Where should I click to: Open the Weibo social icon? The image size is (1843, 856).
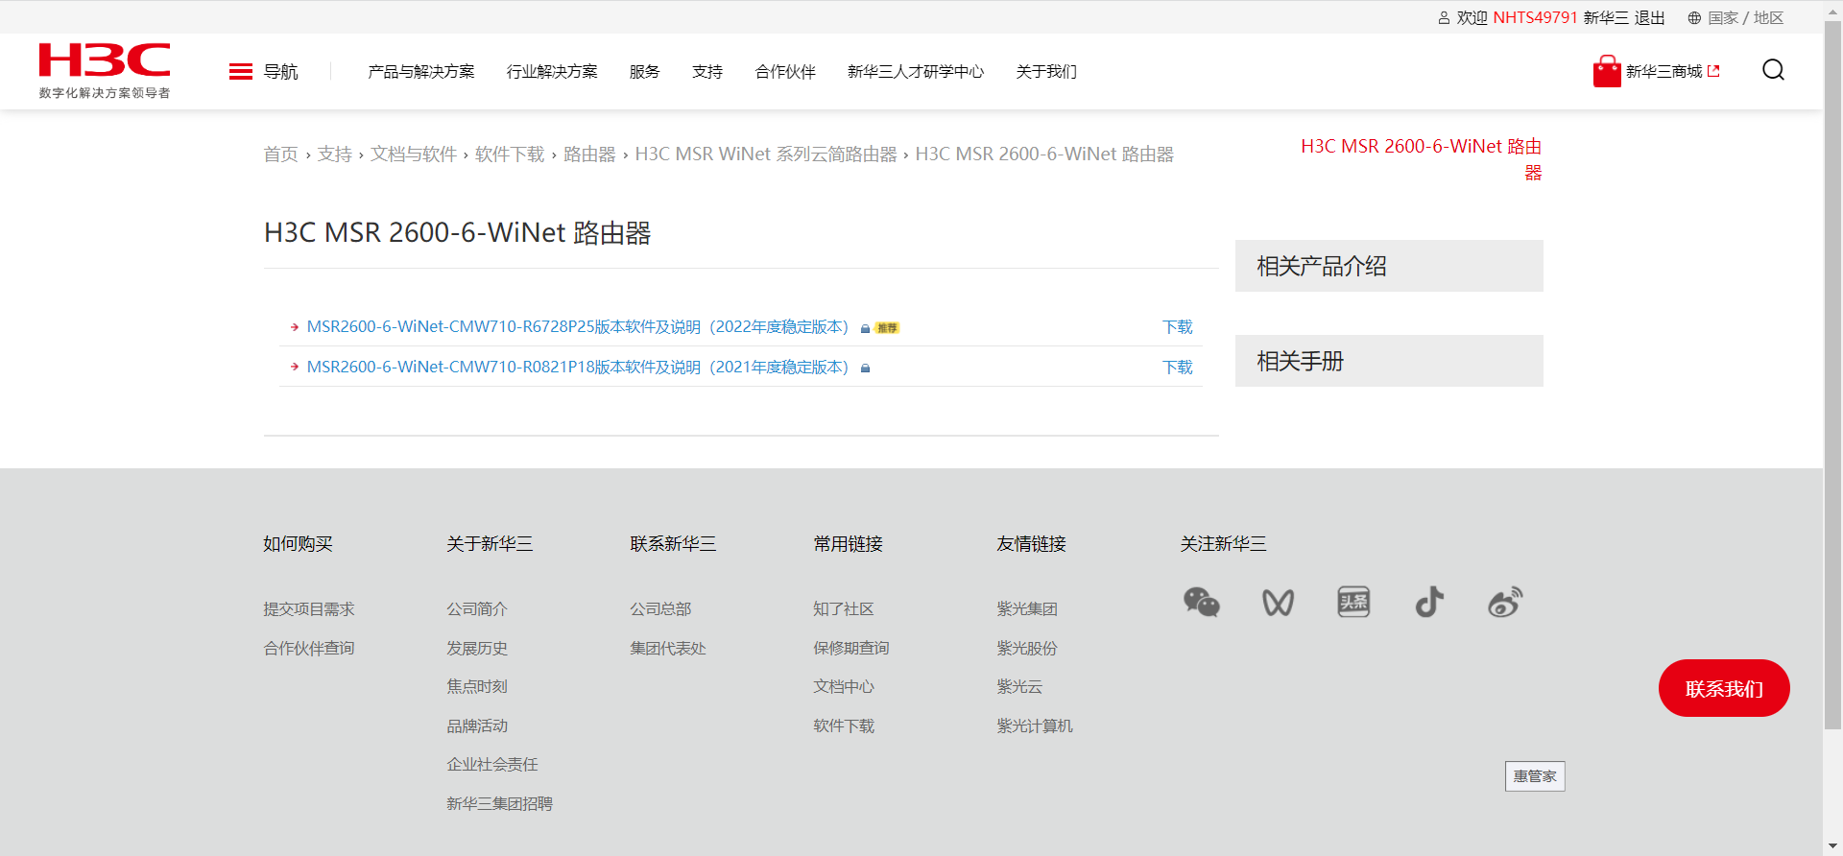click(x=1505, y=603)
